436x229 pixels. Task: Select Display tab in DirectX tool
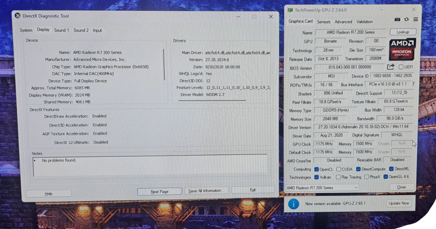pos(43,30)
